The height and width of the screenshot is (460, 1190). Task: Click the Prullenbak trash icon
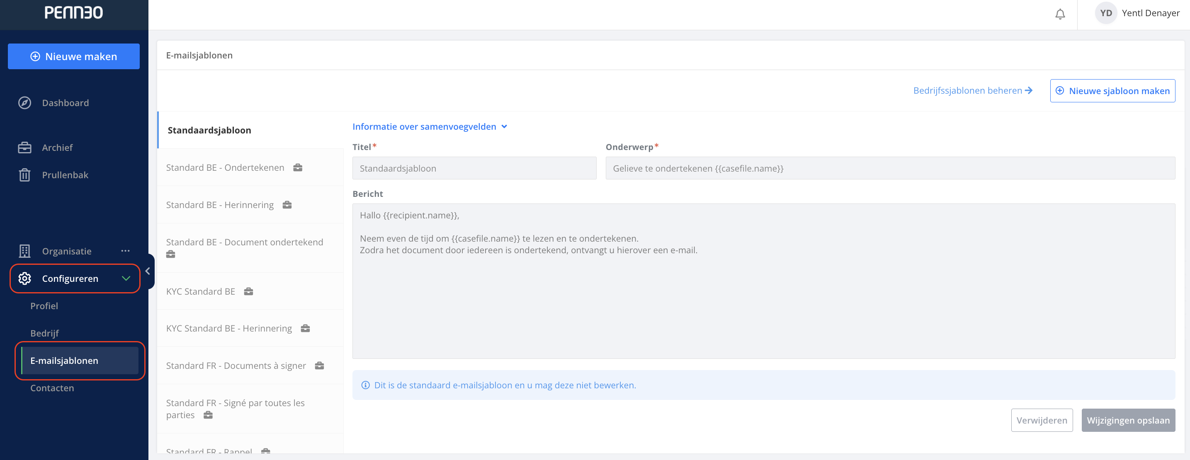(x=24, y=174)
